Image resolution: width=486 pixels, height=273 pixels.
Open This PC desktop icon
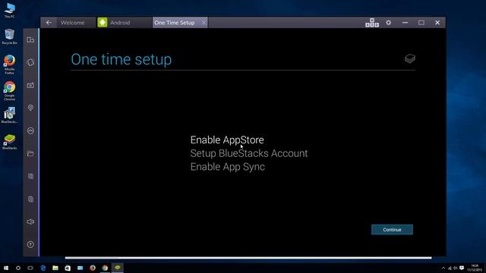pos(10,10)
